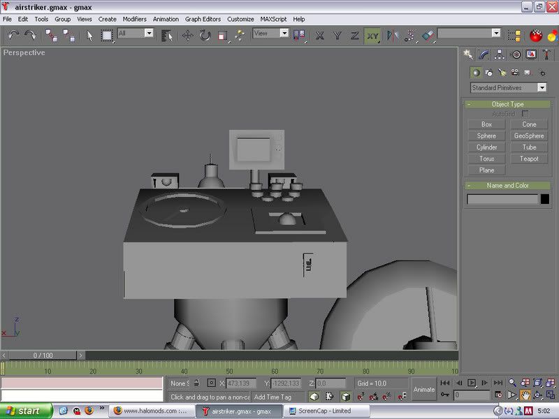Click the Arc Rotate viewport icon
This screenshot has width=559, height=419.
point(537,395)
